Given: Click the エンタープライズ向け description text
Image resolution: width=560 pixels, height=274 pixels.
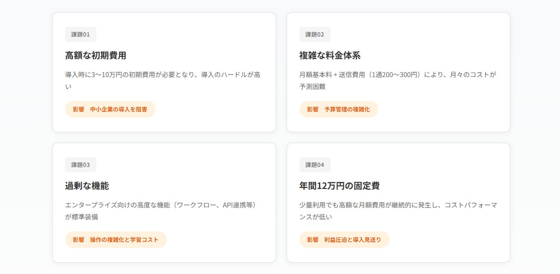Looking at the screenshot, I should click(161, 205).
